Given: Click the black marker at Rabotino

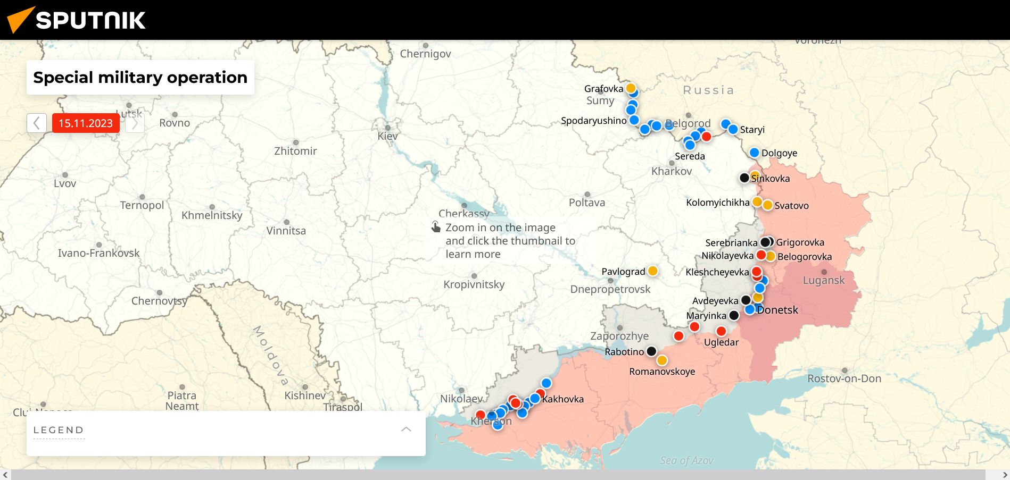Looking at the screenshot, I should (651, 351).
